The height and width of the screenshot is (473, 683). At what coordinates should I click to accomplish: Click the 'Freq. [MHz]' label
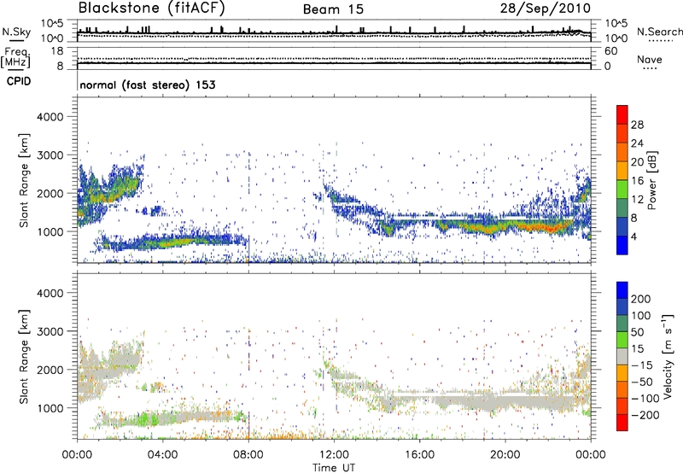click(x=16, y=57)
